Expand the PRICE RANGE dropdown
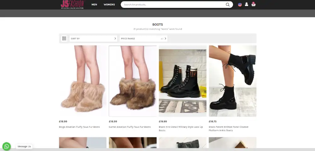This screenshot has height=151, width=315. click(x=144, y=38)
